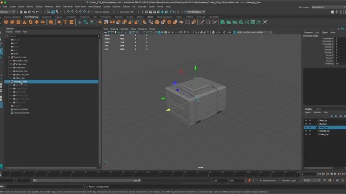The height and width of the screenshot is (194, 346).
Task: Toggle V visibility for Handle_lyr layer
Action: (x=306, y=131)
